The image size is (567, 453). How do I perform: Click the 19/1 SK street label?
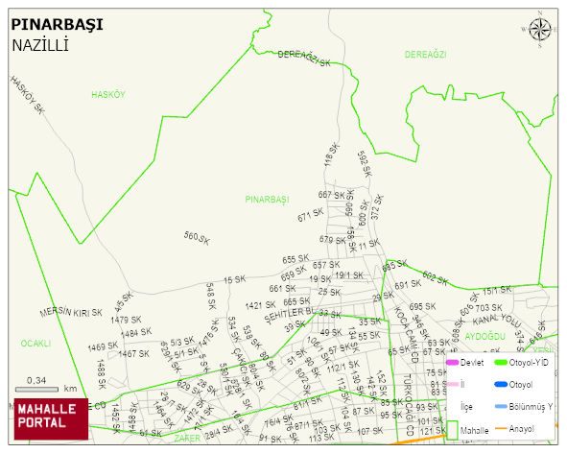[349, 275]
